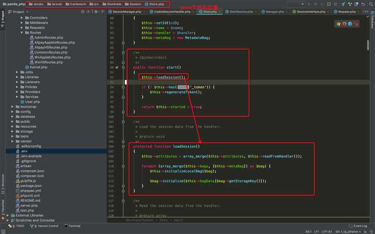The height and width of the screenshot is (234, 375).
Task: Select gulpfile.js in project tree
Action: [x=26, y=181]
